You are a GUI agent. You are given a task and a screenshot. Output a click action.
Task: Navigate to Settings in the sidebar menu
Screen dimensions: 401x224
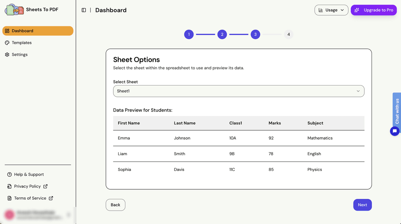[19, 54]
